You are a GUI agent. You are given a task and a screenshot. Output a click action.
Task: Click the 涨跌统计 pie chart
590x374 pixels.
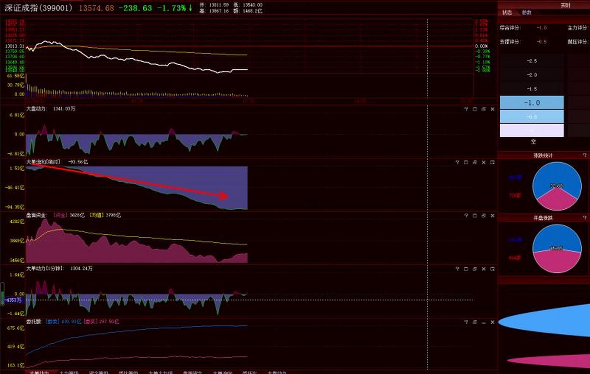pyautogui.click(x=557, y=186)
